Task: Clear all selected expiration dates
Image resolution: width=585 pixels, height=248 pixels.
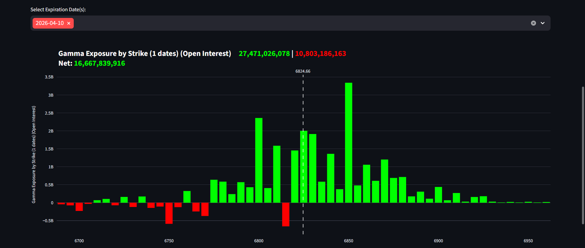Action: pyautogui.click(x=533, y=23)
